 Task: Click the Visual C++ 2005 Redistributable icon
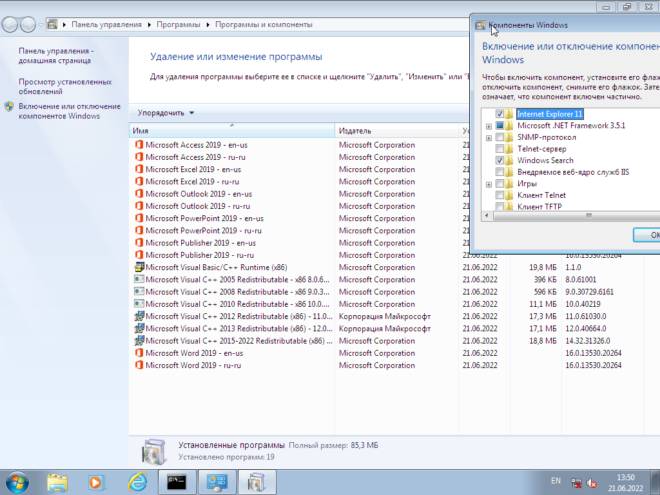click(139, 279)
